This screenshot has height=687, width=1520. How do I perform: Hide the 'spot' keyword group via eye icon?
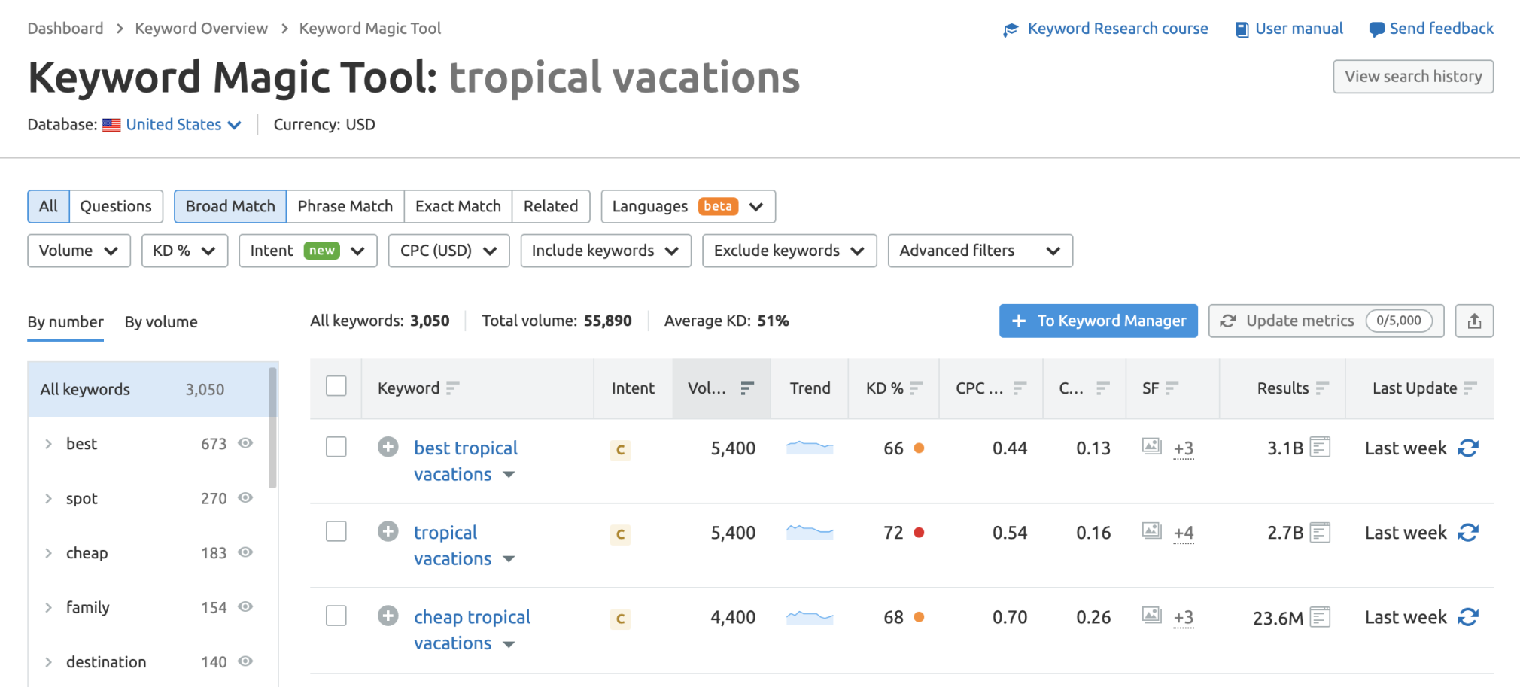click(245, 497)
